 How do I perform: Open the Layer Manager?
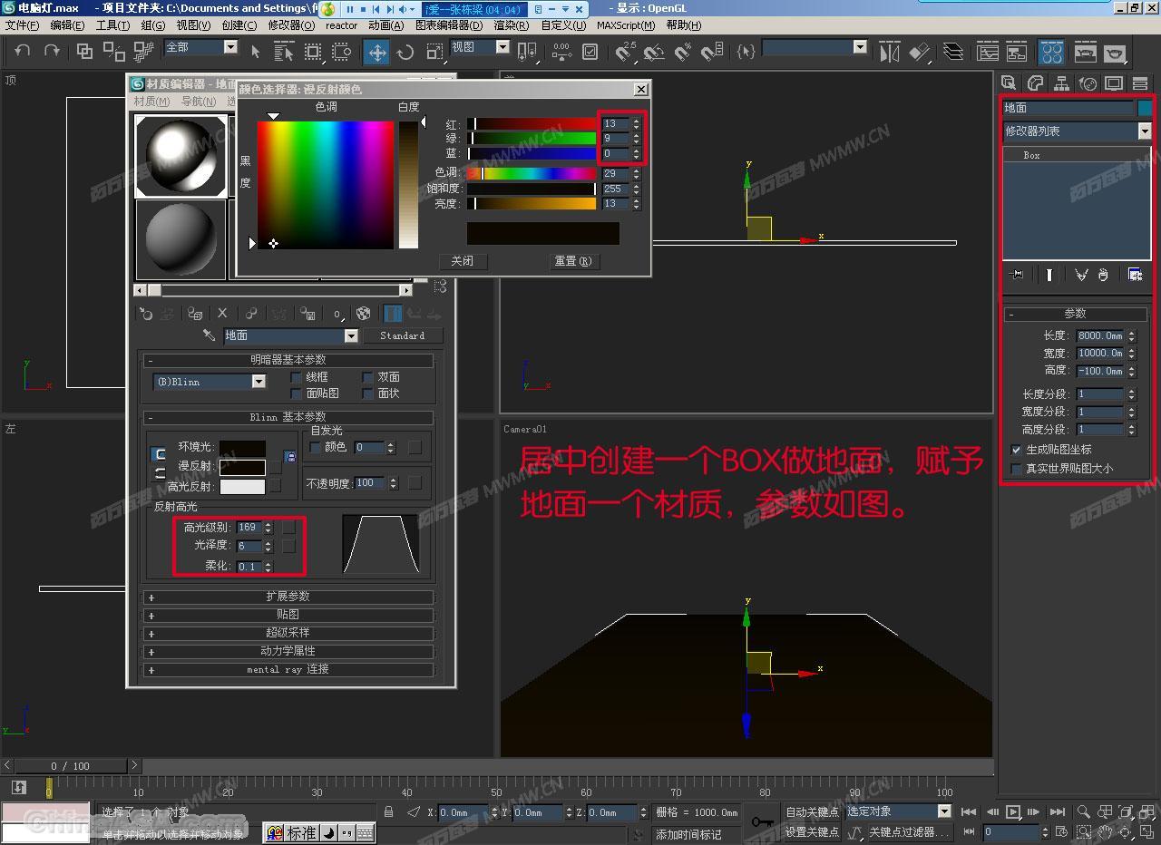952,52
